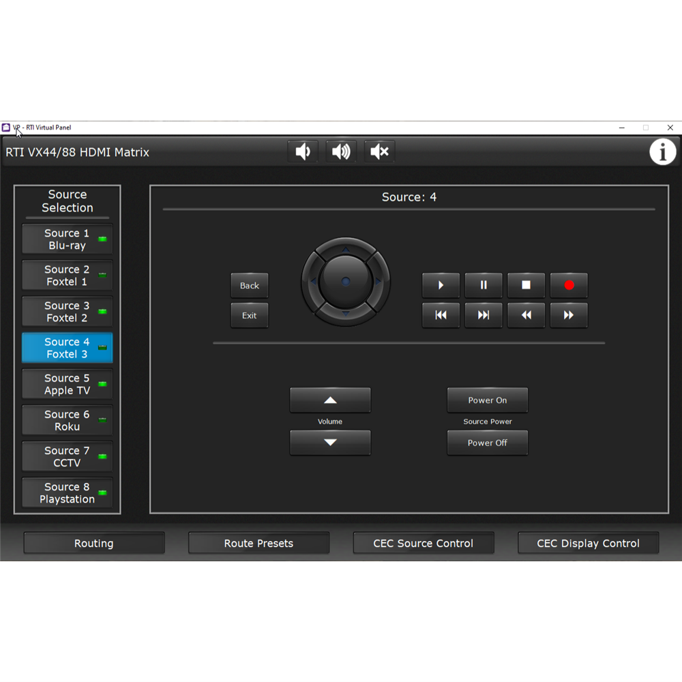
Task: Click the Power On button
Action: coord(487,400)
